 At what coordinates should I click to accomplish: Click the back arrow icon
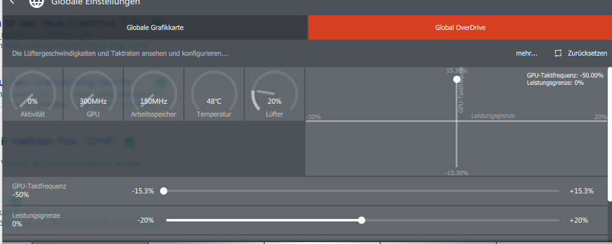12,2
